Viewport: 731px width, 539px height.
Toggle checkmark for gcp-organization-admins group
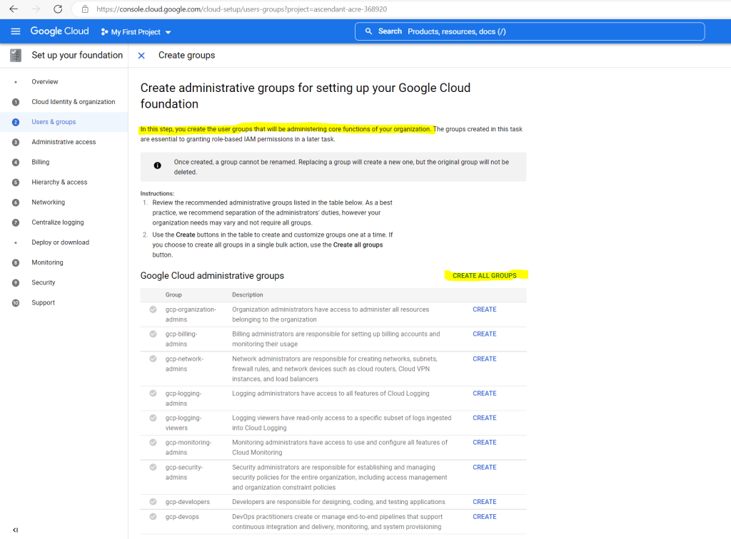coord(153,309)
